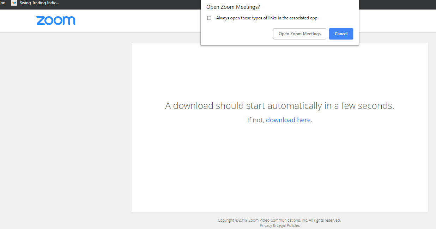Screen dimensions: 436x229
Task: Enable the always open links checkbox
Action: [x=209, y=18]
